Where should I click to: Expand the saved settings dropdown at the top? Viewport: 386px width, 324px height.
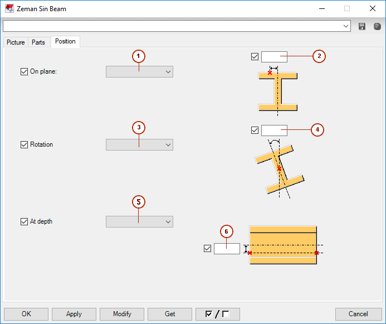346,26
